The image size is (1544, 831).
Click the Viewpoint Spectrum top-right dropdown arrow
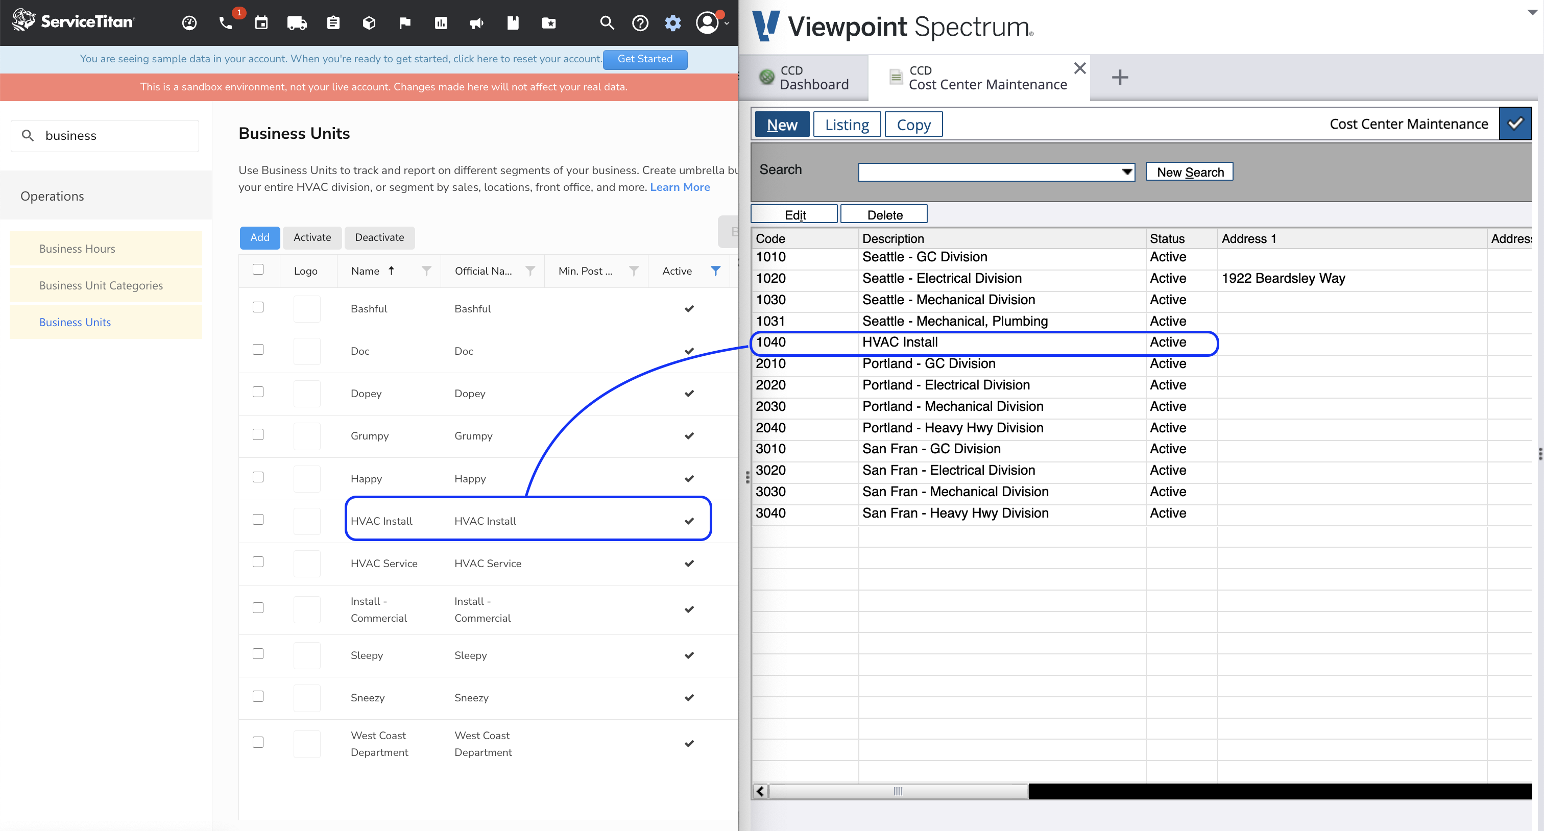[x=1532, y=13]
